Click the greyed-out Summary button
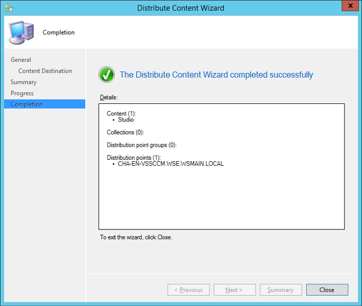 point(281,290)
